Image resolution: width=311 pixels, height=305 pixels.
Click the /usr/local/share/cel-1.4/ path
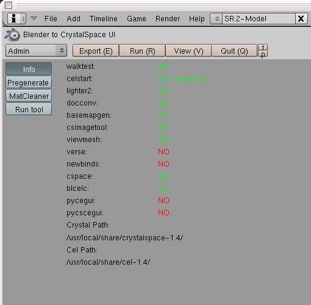point(108,262)
